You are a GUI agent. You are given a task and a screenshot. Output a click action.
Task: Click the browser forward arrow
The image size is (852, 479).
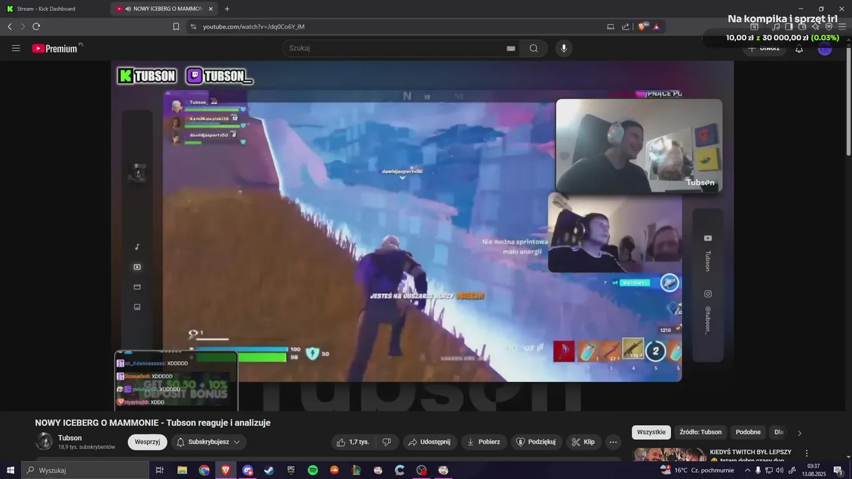pos(23,27)
